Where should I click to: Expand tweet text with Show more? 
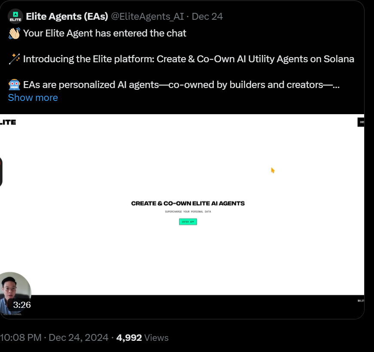[x=33, y=98]
